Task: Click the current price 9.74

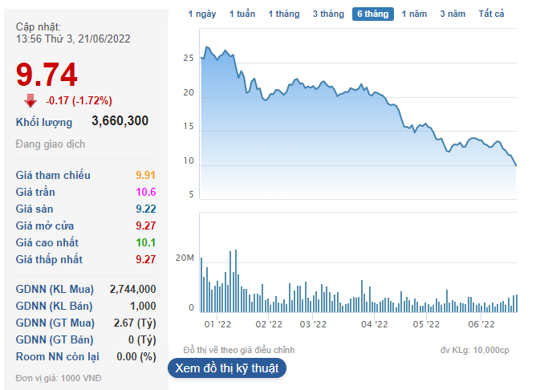Action: click(x=47, y=75)
